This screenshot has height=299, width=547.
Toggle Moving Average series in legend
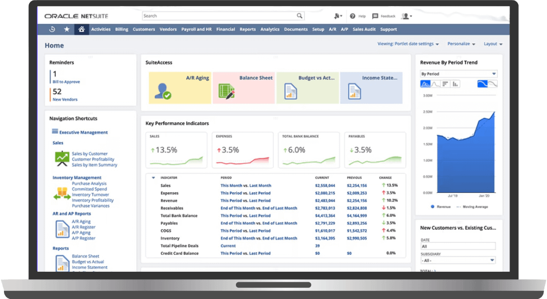click(x=472, y=206)
